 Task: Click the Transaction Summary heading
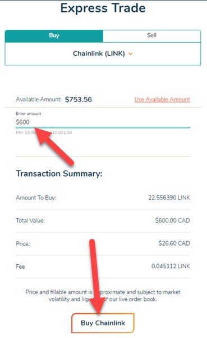click(59, 174)
